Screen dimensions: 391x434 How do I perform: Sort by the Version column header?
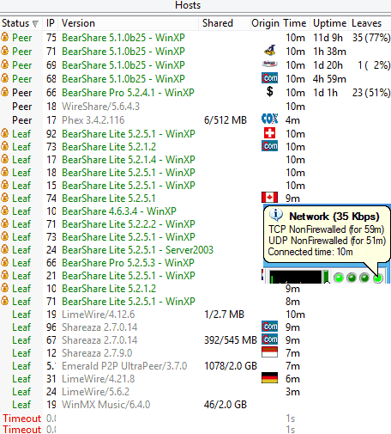[x=78, y=23]
